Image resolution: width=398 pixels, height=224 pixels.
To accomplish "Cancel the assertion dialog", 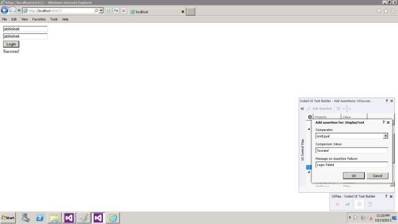I will 377,176.
